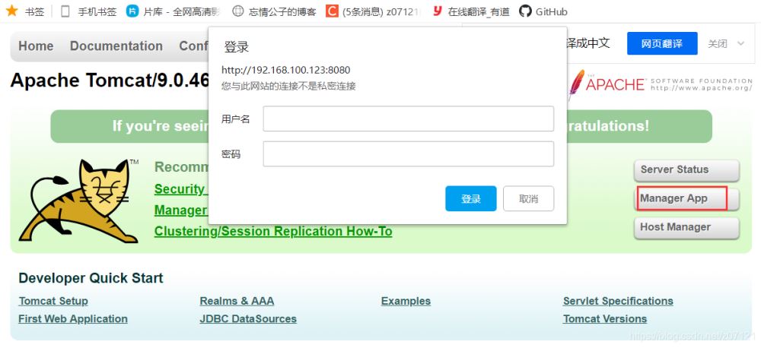Image resolution: width=761 pixels, height=348 pixels.
Task: Click the Server Status button
Action: click(686, 170)
